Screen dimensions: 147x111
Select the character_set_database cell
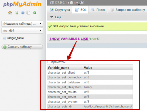[65, 82]
